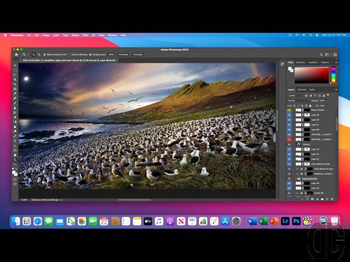This screenshot has width=350, height=262.
Task: Open the Filter menu
Action: point(85,35)
